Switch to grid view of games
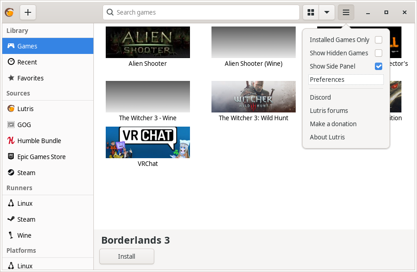Image resolution: width=417 pixels, height=272 pixels. [310, 12]
